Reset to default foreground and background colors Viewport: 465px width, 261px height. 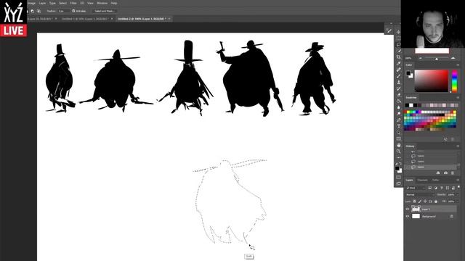(x=397, y=163)
